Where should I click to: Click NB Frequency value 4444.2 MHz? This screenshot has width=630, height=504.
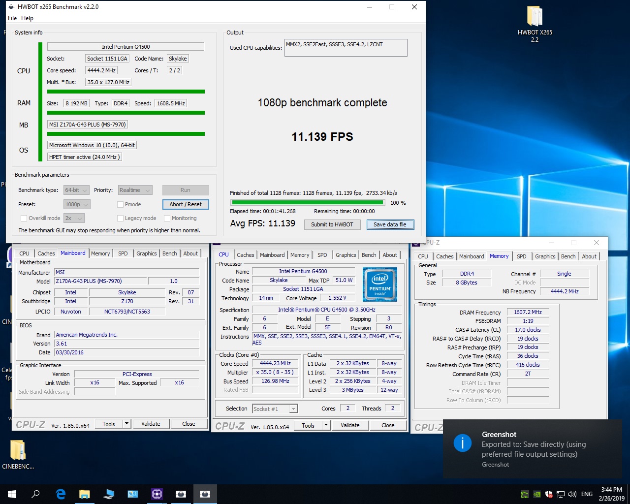click(564, 291)
